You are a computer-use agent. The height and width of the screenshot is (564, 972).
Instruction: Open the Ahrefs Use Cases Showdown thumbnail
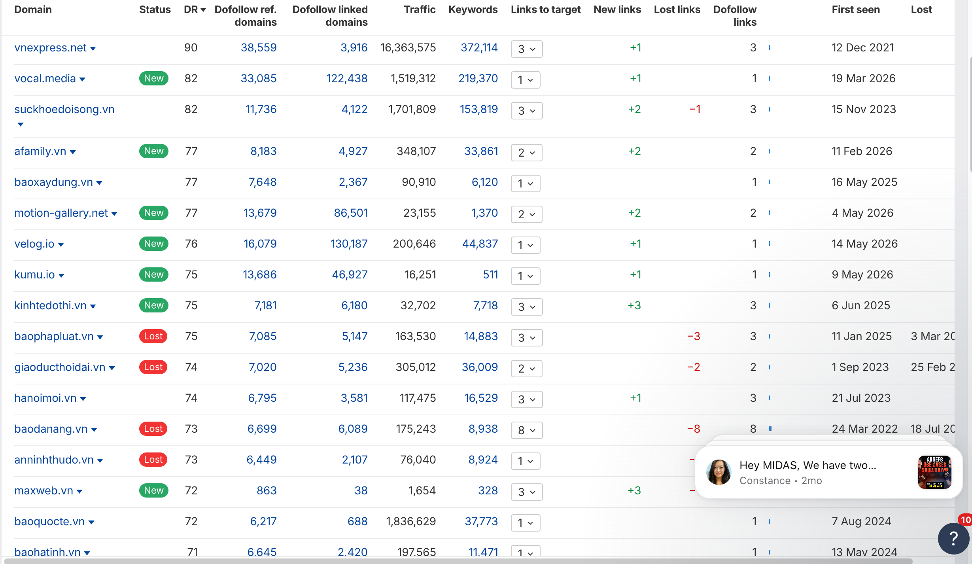point(934,472)
